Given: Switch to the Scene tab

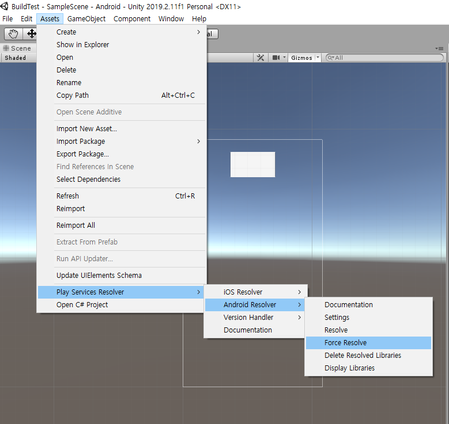Looking at the screenshot, I should click(x=17, y=48).
